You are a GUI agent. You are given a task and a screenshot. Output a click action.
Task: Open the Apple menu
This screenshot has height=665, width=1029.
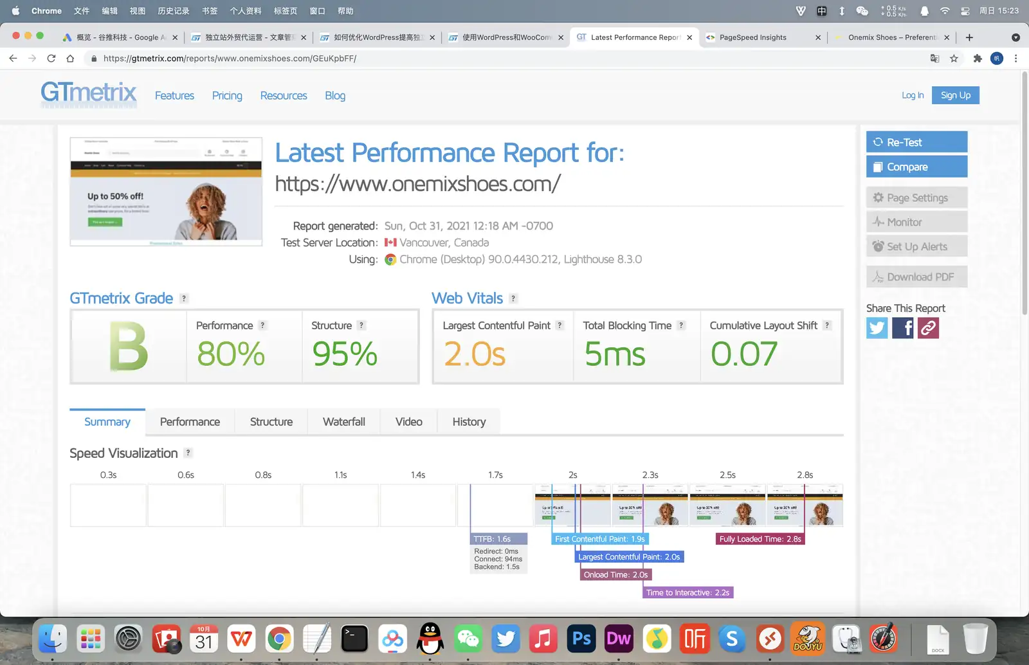click(15, 11)
